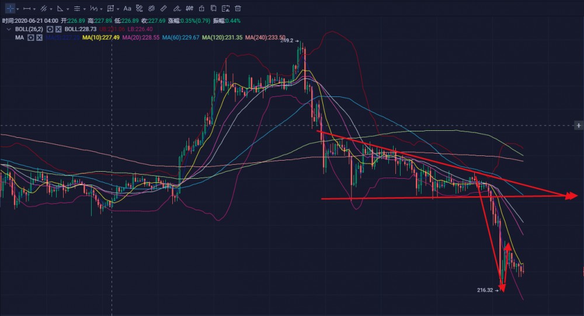Remove the MA indicator with X

click(39, 37)
